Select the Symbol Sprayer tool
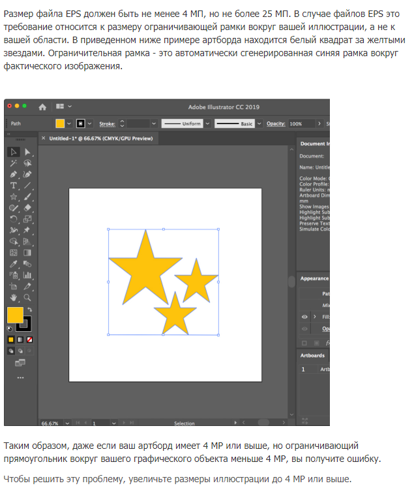 coord(14,275)
